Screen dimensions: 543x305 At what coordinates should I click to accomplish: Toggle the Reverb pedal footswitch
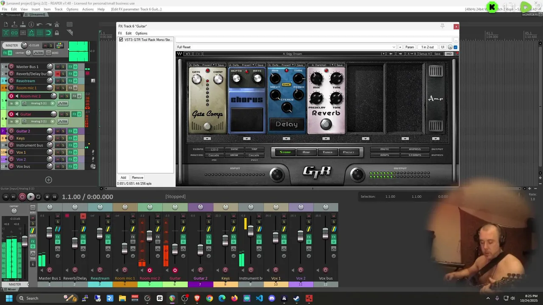pyautogui.click(x=326, y=124)
